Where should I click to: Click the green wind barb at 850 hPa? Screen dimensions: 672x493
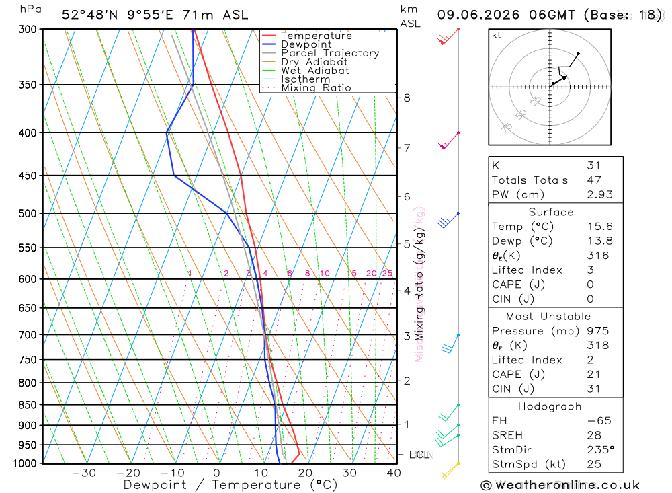click(449, 412)
